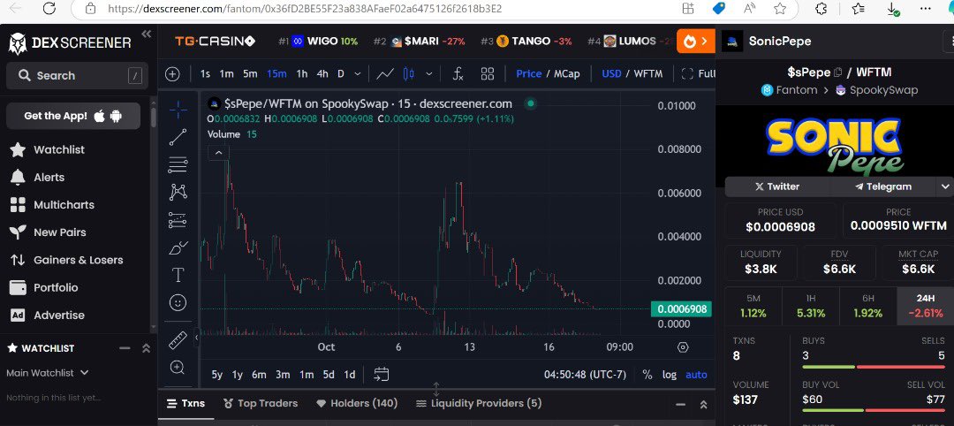Image resolution: width=954 pixels, height=426 pixels.
Task: Click the Search input field
Action: (x=77, y=75)
